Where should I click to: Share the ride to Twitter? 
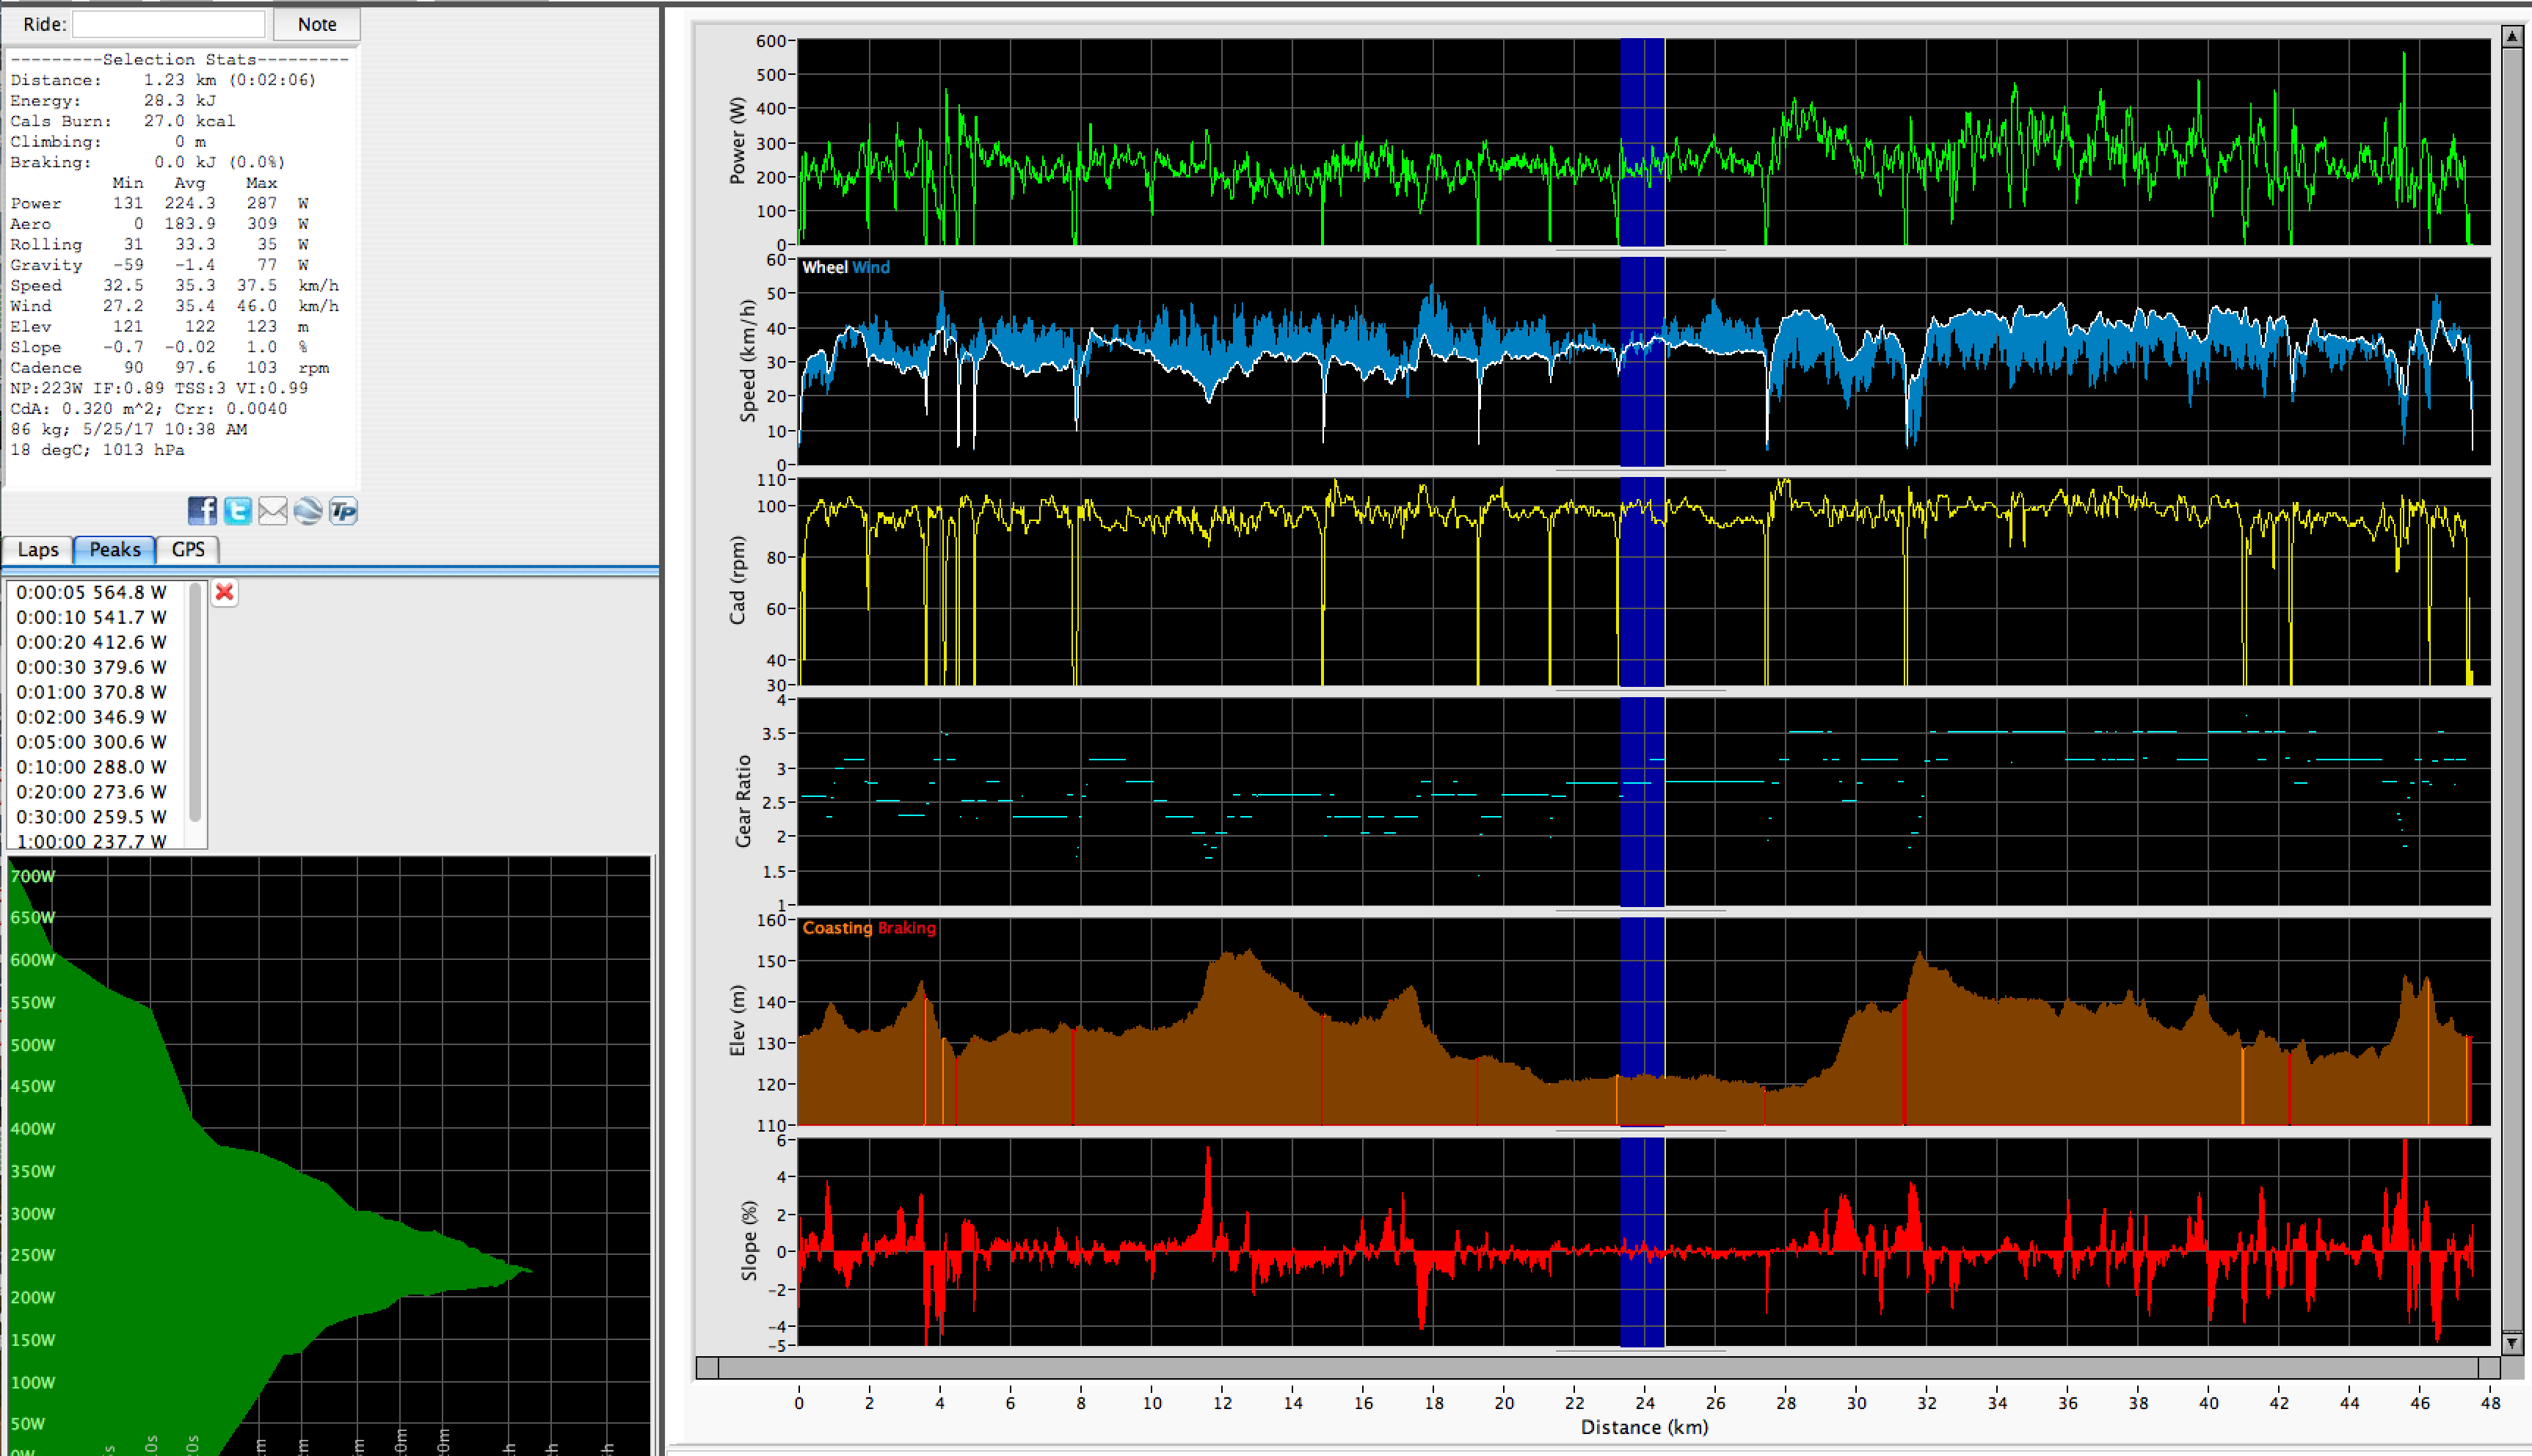(238, 511)
